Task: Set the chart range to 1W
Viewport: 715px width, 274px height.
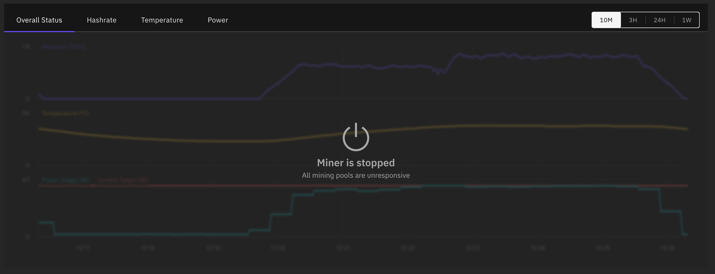Action: 686,20
